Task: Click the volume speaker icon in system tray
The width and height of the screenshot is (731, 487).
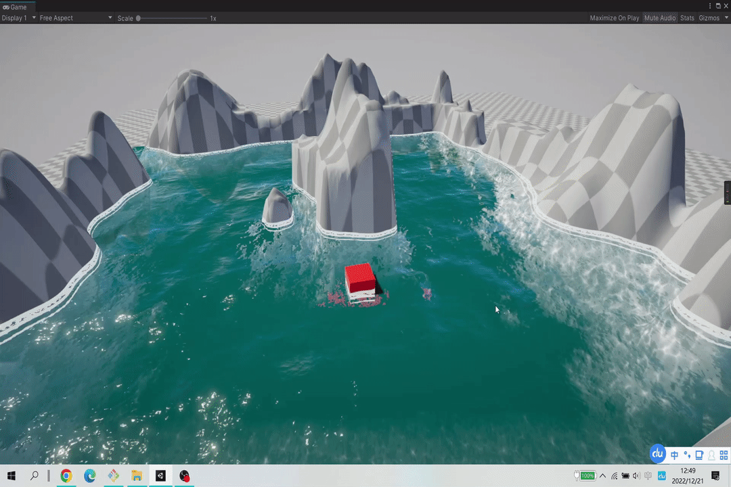Action: (x=637, y=476)
